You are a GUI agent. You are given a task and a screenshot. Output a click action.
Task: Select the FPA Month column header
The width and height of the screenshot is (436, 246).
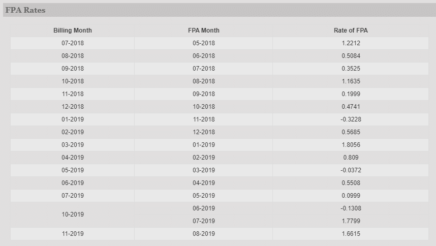(x=204, y=30)
